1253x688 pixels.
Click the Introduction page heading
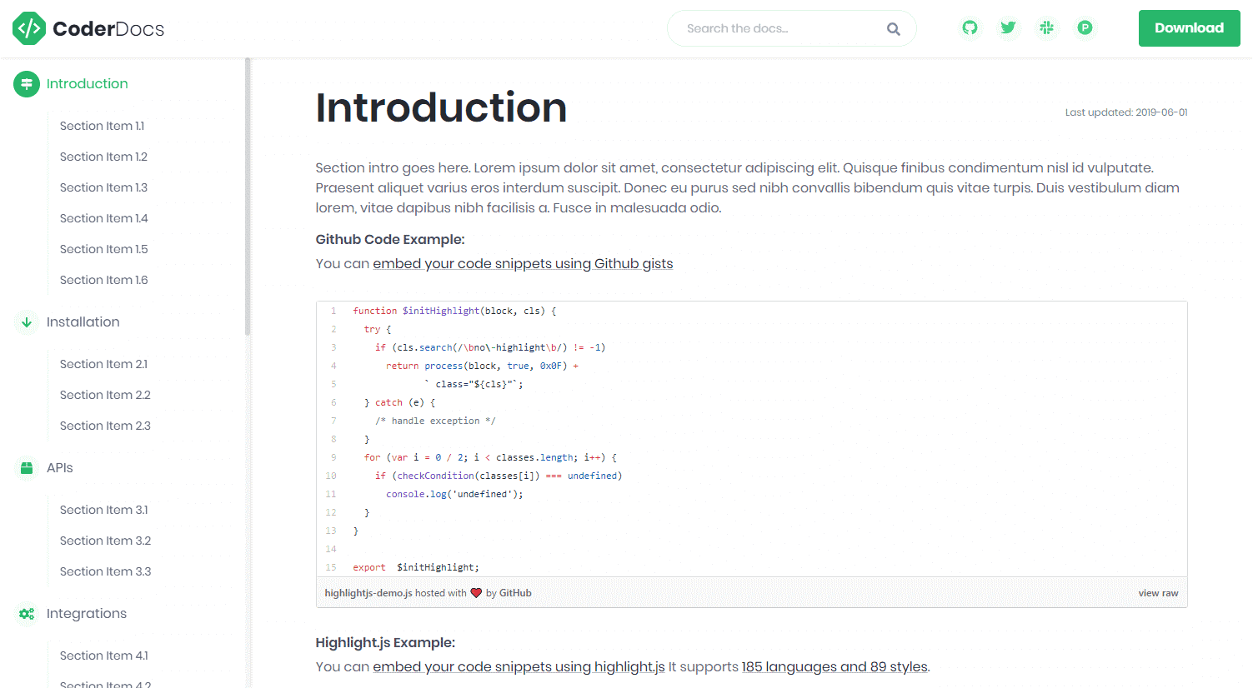(441, 108)
